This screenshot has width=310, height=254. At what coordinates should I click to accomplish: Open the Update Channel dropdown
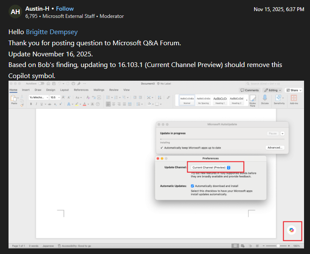tap(211, 167)
